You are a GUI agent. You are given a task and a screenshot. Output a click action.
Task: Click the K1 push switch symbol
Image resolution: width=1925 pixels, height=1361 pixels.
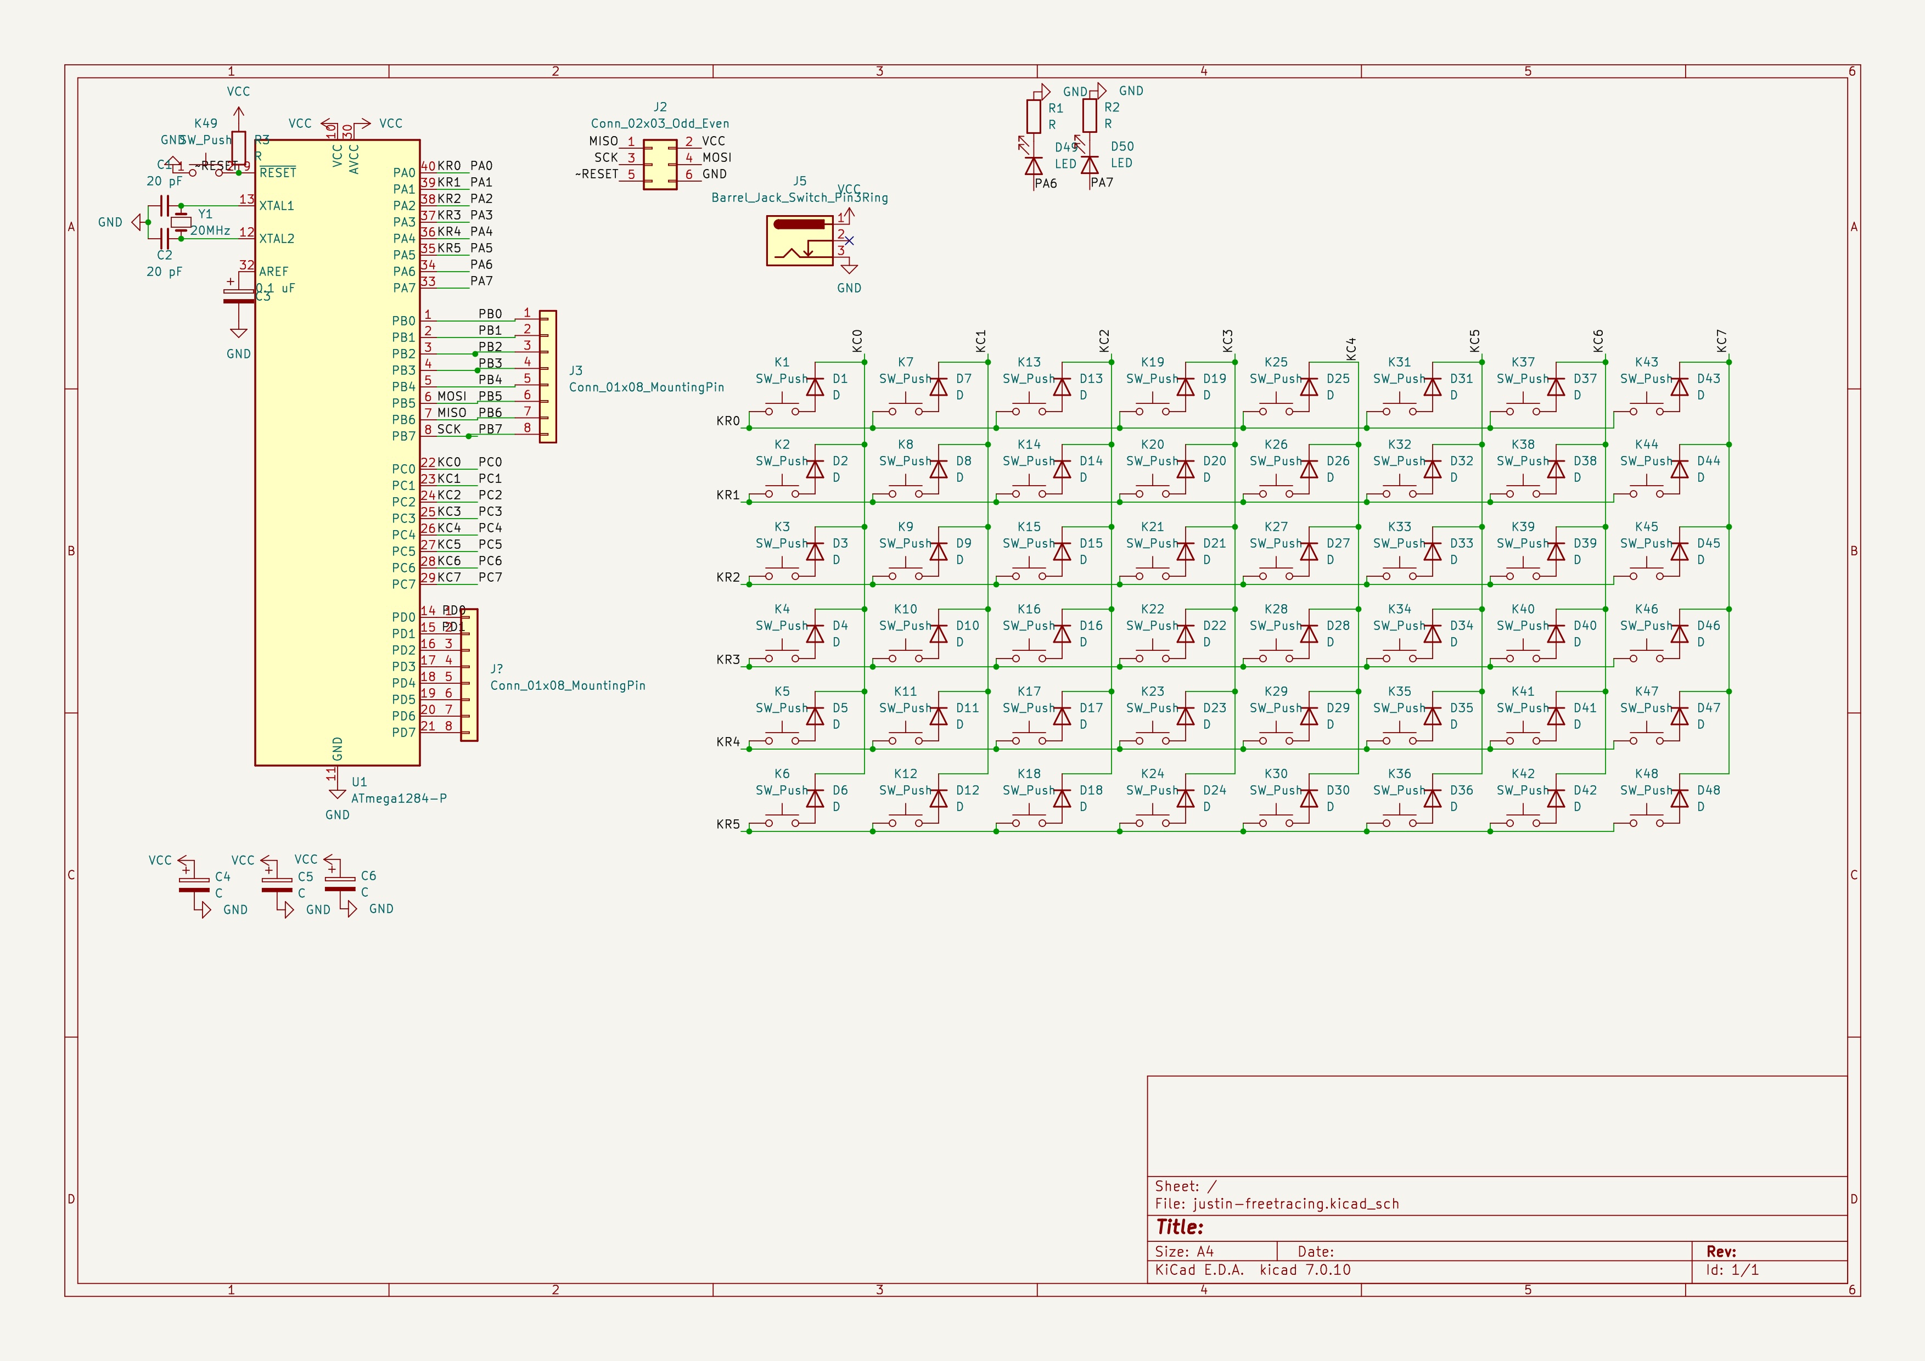pos(782,406)
